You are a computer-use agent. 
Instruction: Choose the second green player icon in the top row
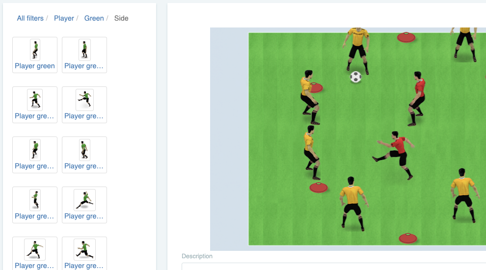pos(84,55)
